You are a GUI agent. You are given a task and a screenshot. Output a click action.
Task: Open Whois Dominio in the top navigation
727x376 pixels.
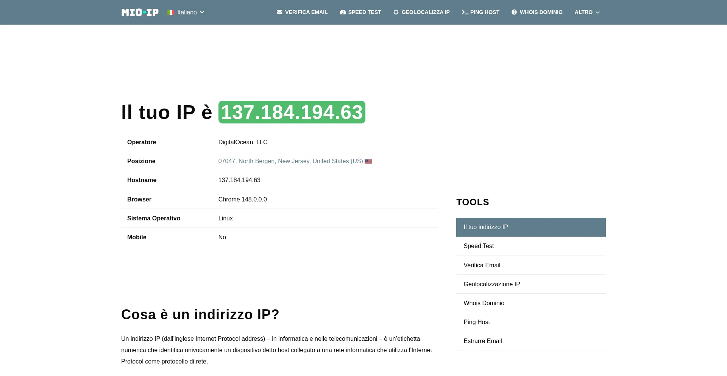coord(537,12)
